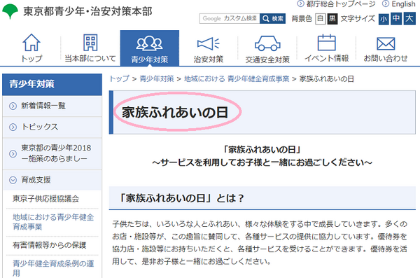Click the 背景色 label
The image size is (420, 278).
[x=302, y=19]
